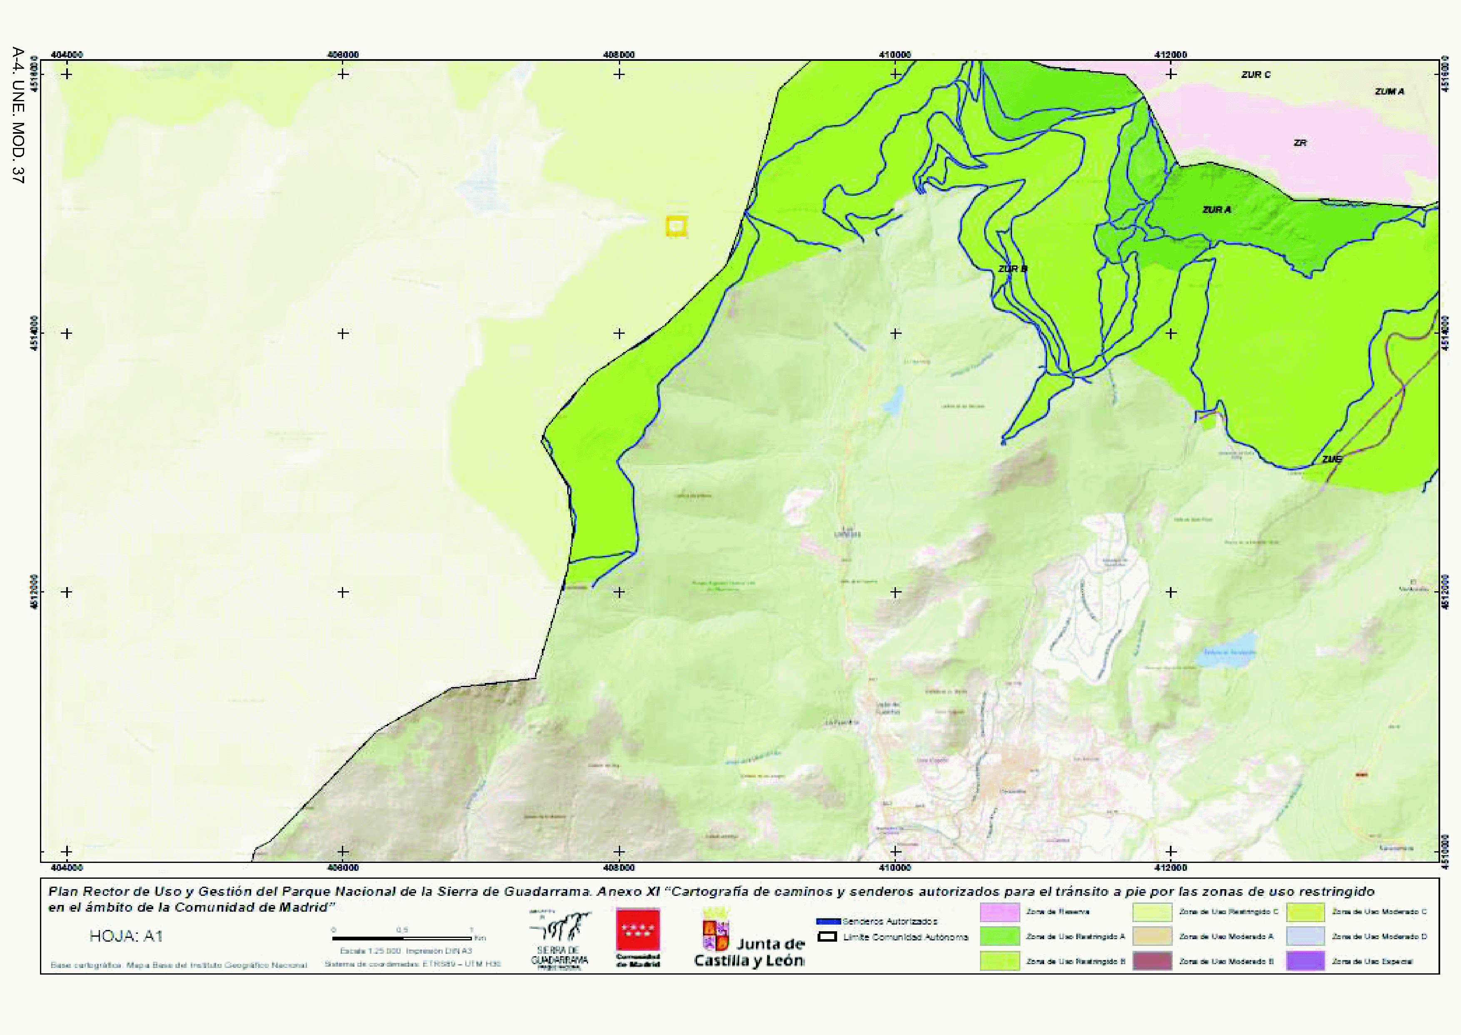
Task: Click the ZR label in the pink zone
Action: coord(1300,143)
